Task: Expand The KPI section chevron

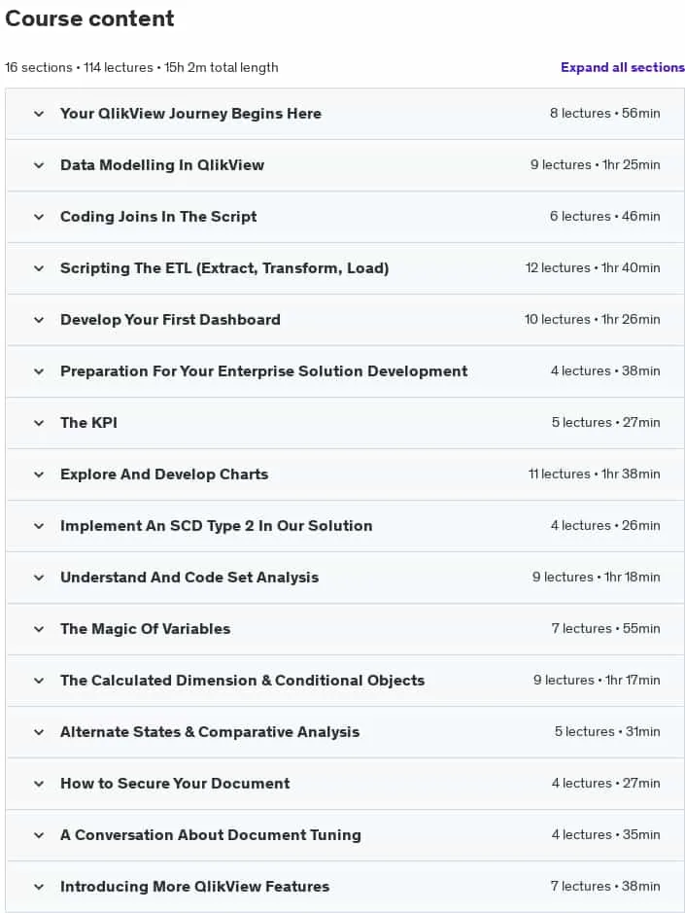Action: pyautogui.click(x=39, y=423)
